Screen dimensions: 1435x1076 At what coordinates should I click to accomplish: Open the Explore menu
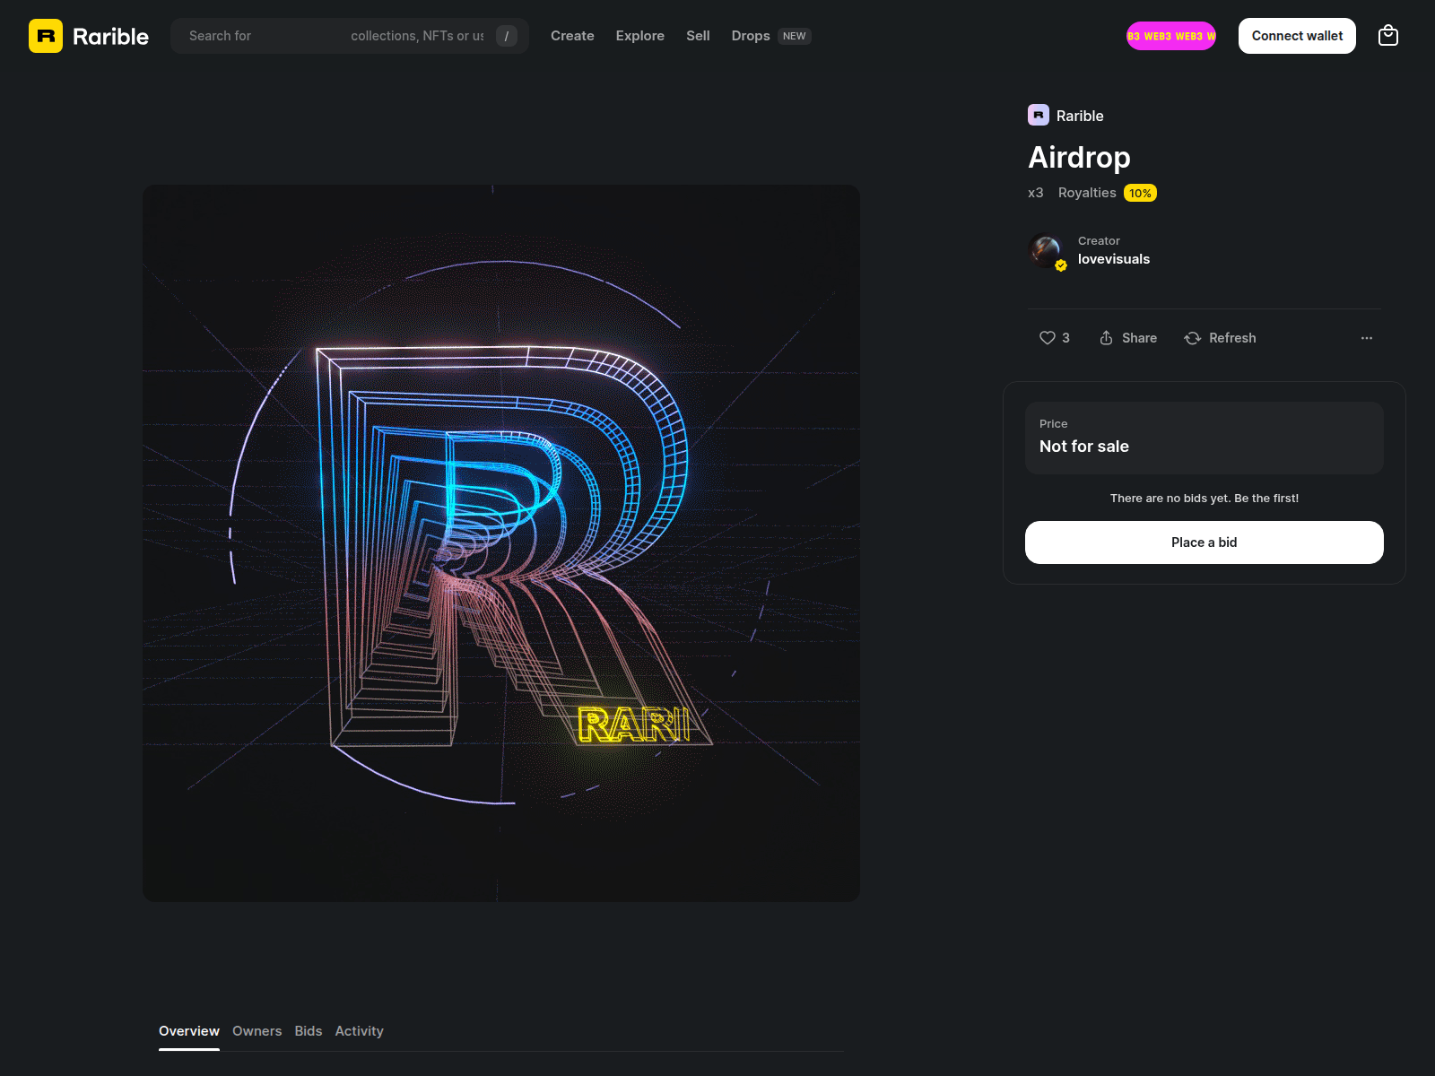tap(639, 36)
